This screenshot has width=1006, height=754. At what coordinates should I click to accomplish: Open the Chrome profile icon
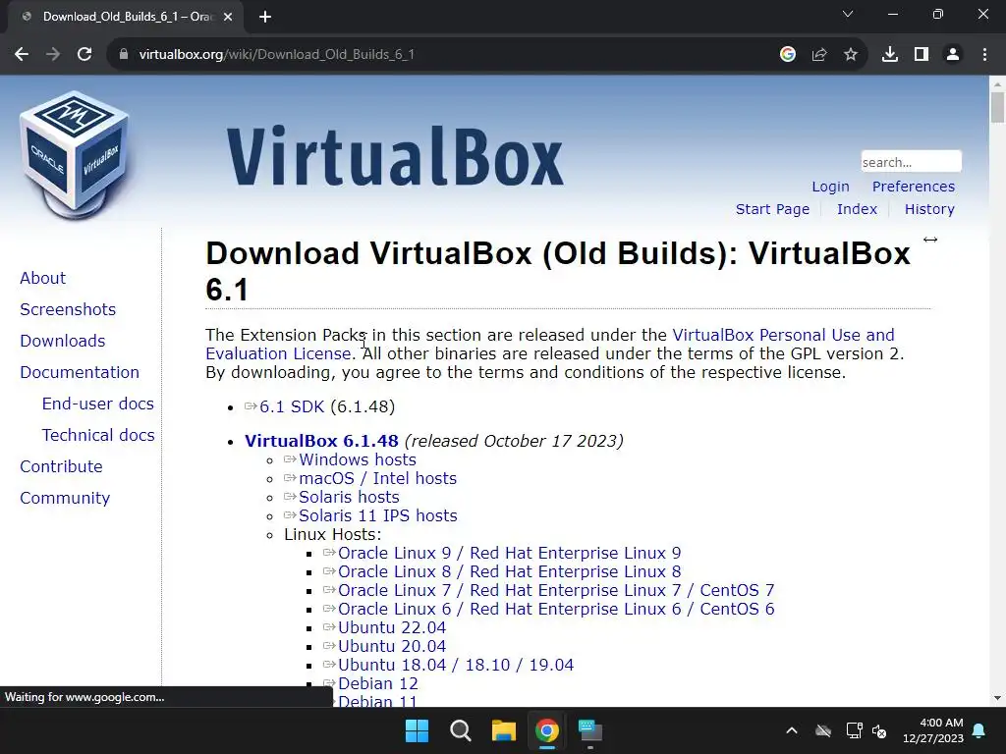coord(953,55)
